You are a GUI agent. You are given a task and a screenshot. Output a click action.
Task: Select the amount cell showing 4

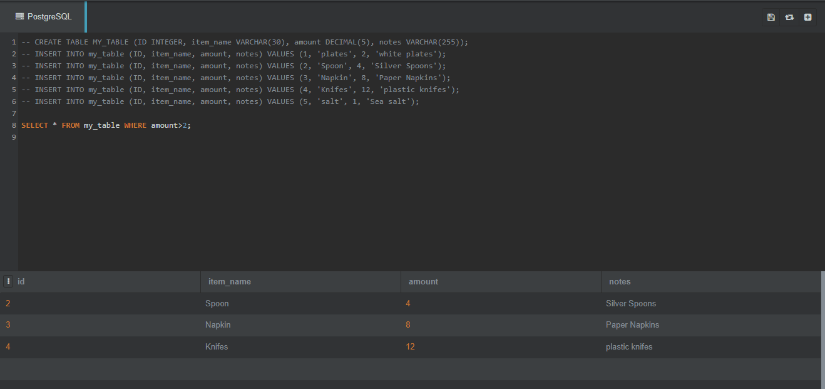pos(501,304)
